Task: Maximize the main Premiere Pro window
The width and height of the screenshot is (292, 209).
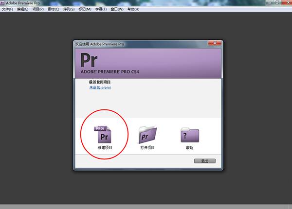Action: tap(277, 2)
